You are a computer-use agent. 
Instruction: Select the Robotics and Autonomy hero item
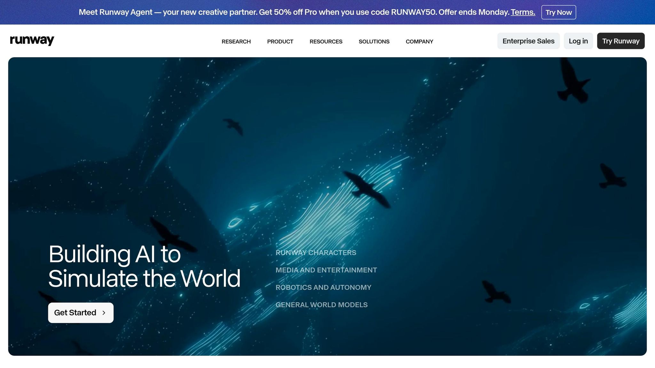(323, 287)
